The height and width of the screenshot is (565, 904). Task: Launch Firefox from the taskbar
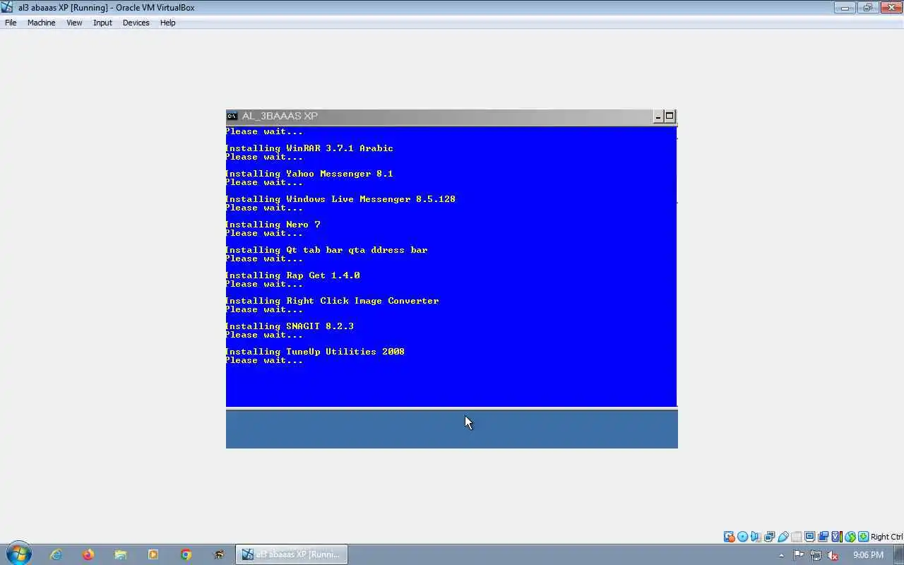tap(88, 554)
